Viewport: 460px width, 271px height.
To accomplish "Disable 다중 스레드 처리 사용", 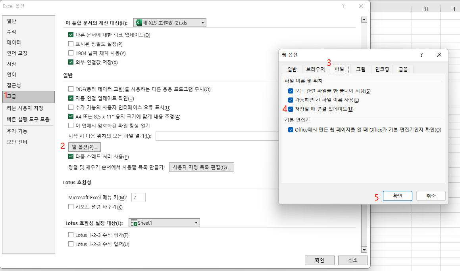I will coord(70,156).
